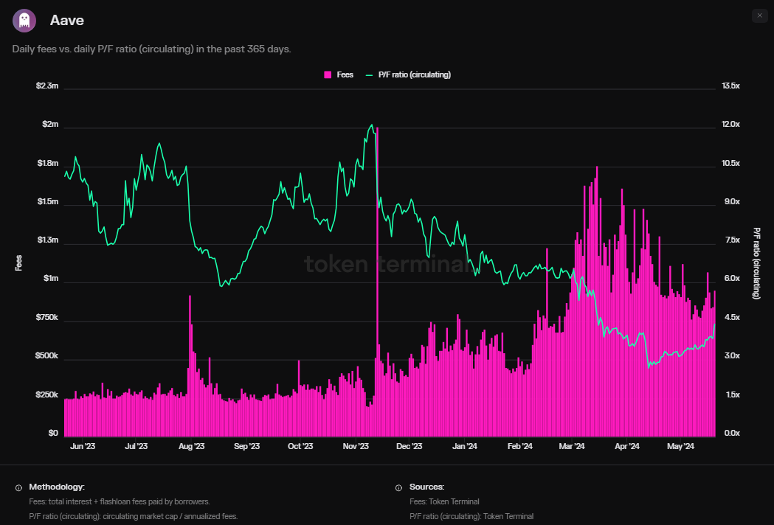
Task: Click the vertical P/F ratio axis title
Action: click(756, 263)
